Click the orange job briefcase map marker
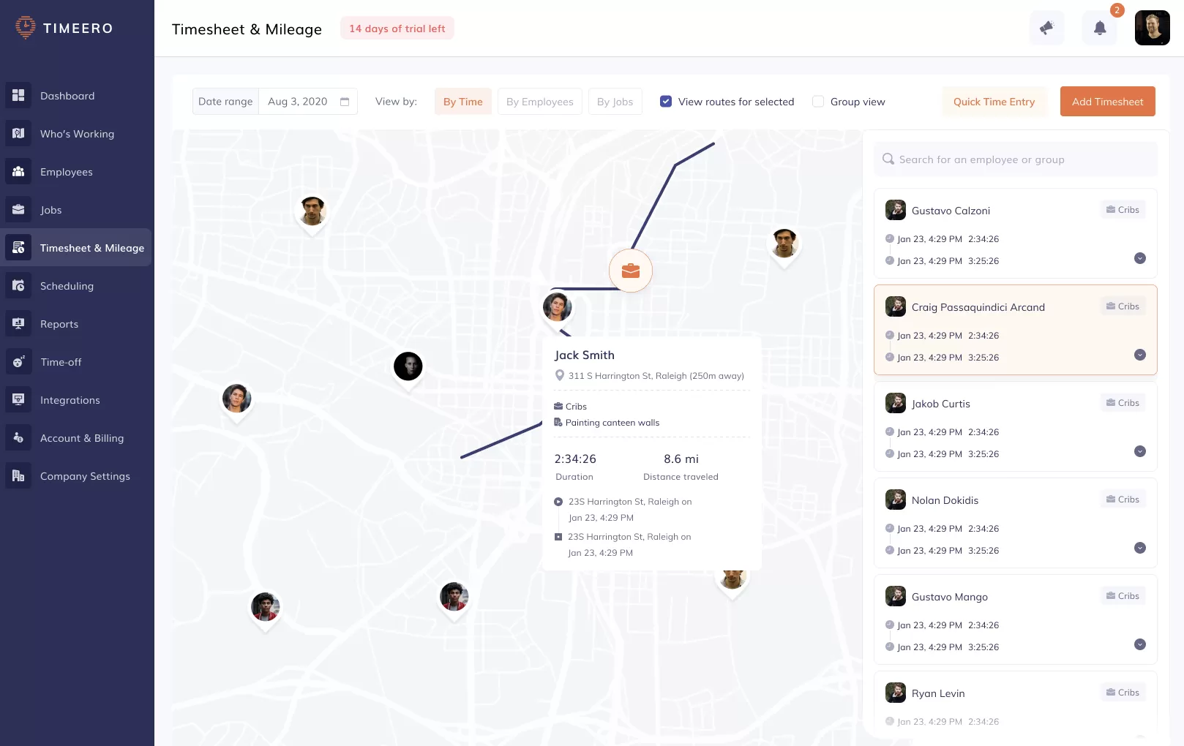Screen dimensions: 1184x746 630,271
